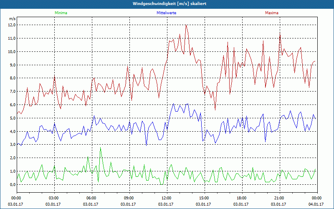Click the green Minima legend label

pyautogui.click(x=61, y=13)
